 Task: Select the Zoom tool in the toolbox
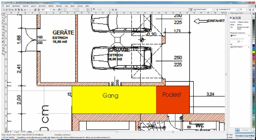[x=3, y=21]
